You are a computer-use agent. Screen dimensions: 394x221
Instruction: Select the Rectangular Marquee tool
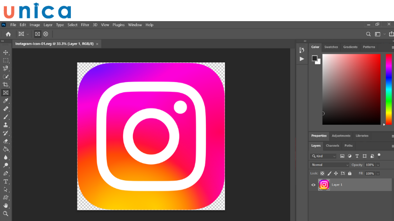tap(5, 60)
